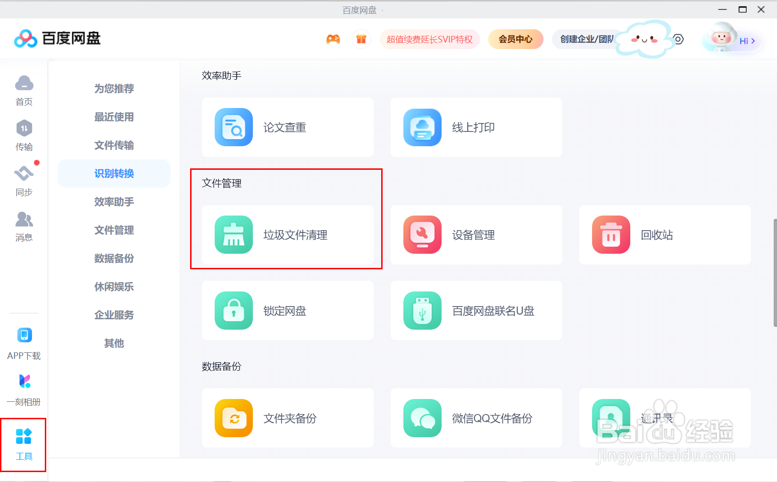
Task: Select 识别转换 in category list
Action: (x=114, y=174)
